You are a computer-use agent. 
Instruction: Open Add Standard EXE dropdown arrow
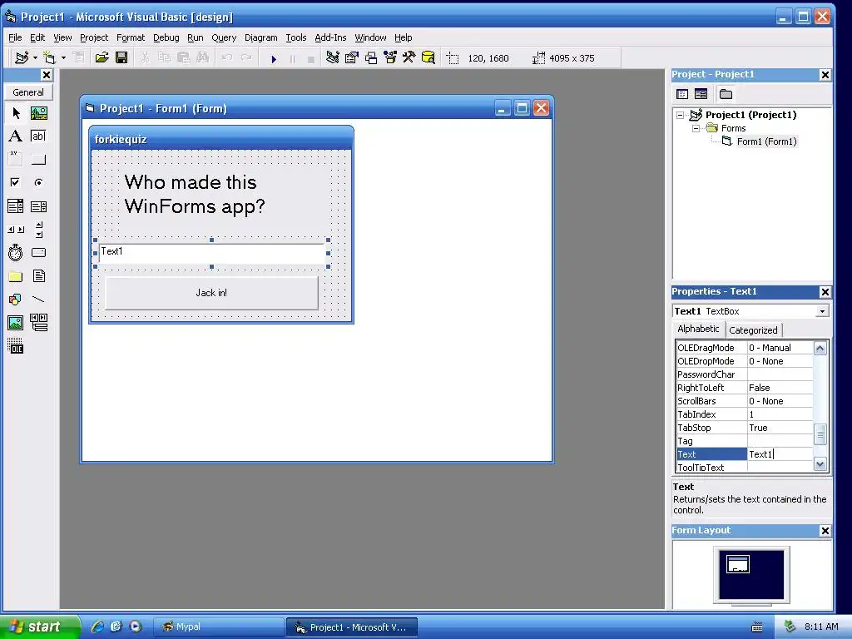[35, 57]
